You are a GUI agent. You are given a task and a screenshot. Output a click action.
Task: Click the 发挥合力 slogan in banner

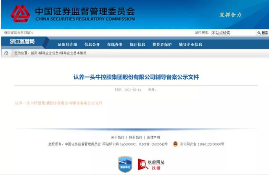click(230, 15)
